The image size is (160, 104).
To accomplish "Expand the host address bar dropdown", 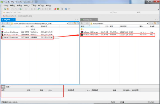I will click(x=111, y=12).
